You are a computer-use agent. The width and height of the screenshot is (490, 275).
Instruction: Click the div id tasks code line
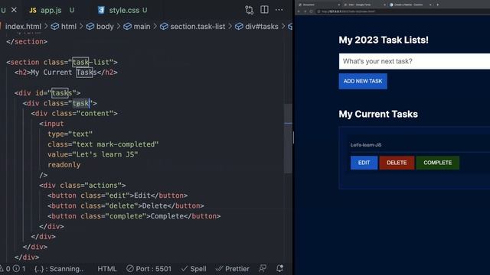tap(47, 93)
